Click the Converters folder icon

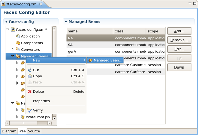point(18,49)
